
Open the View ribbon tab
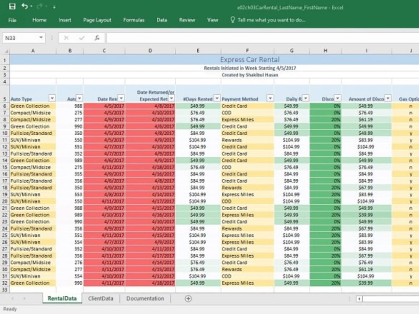click(x=212, y=20)
